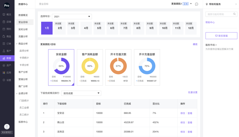Open 推广分析 menu item

tap(23, 86)
